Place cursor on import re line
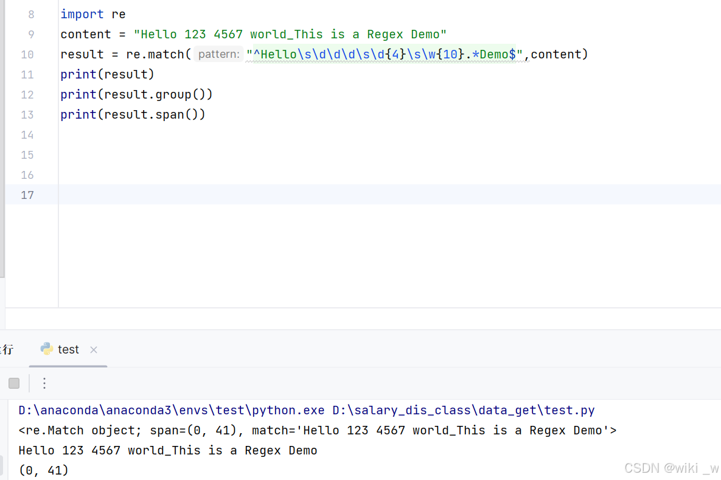This screenshot has height=480, width=721. point(93,14)
